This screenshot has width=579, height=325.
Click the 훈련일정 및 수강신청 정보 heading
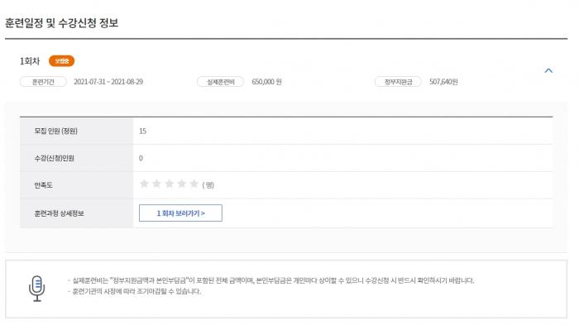[x=62, y=23]
